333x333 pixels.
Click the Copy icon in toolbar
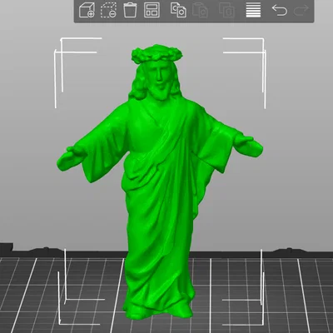point(178,10)
